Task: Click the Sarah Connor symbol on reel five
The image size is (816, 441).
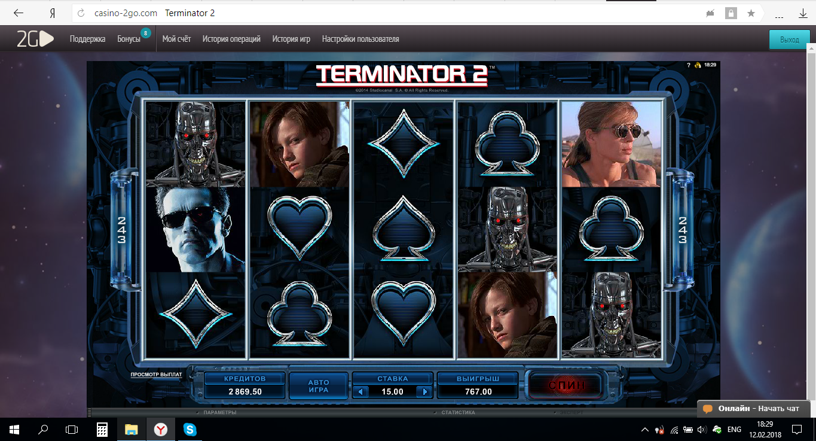Action: [611, 144]
